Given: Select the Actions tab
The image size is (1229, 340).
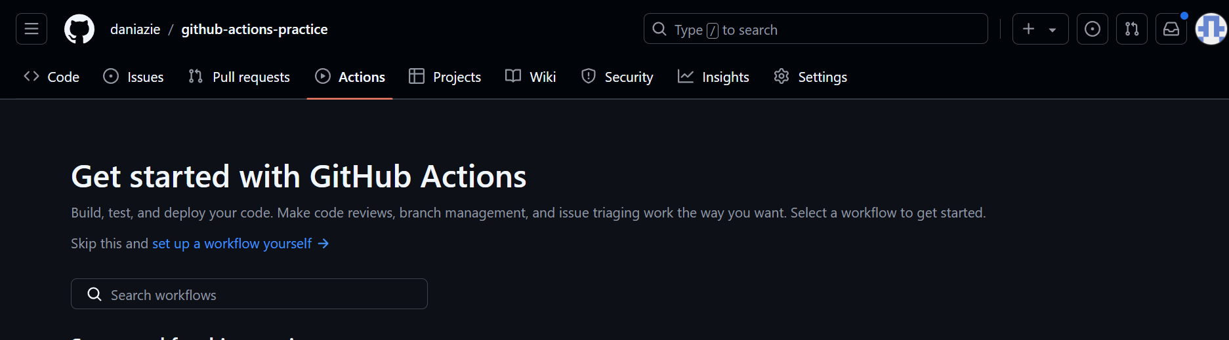Looking at the screenshot, I should point(350,77).
